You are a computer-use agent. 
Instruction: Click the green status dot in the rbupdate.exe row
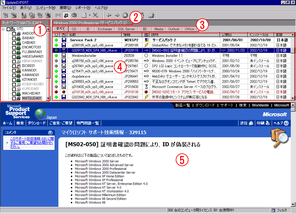(x=56, y=76)
